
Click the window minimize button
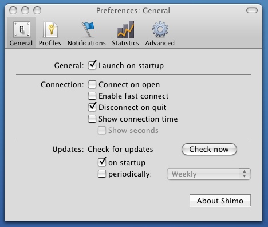(25, 10)
